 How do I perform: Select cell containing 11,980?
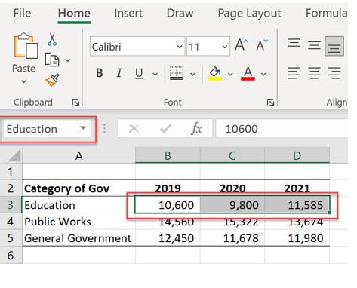(x=297, y=238)
